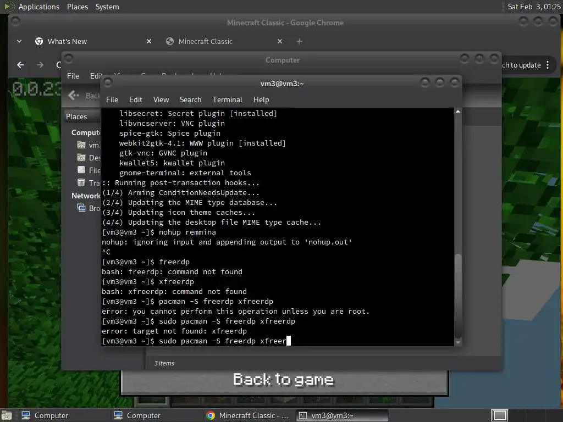Viewport: 563px width, 422px height.
Task: Open Places sidebar selector in Computer window
Action: [x=82, y=116]
